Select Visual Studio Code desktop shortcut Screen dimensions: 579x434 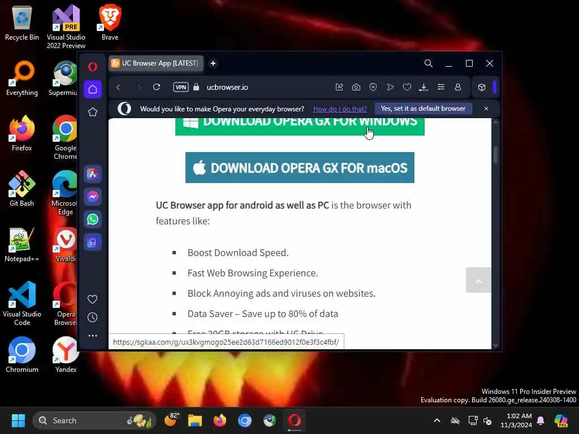point(22,303)
